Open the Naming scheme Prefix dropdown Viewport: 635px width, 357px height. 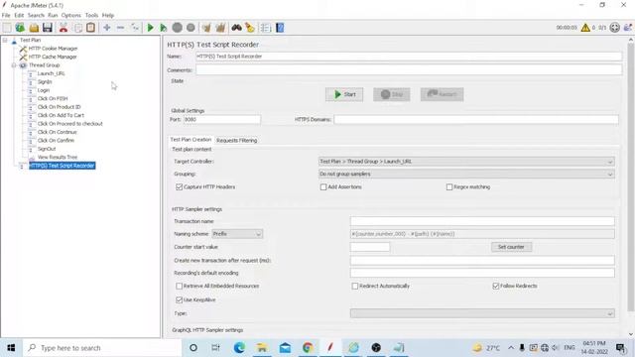click(x=237, y=234)
